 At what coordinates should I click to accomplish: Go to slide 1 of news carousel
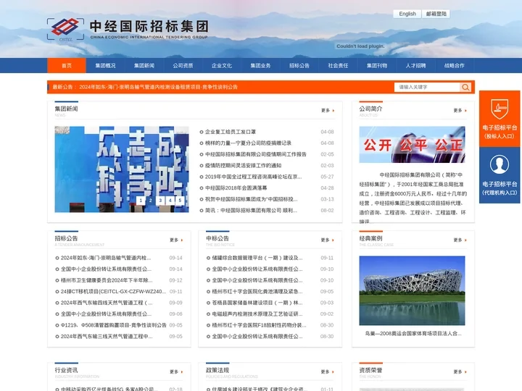(141, 200)
